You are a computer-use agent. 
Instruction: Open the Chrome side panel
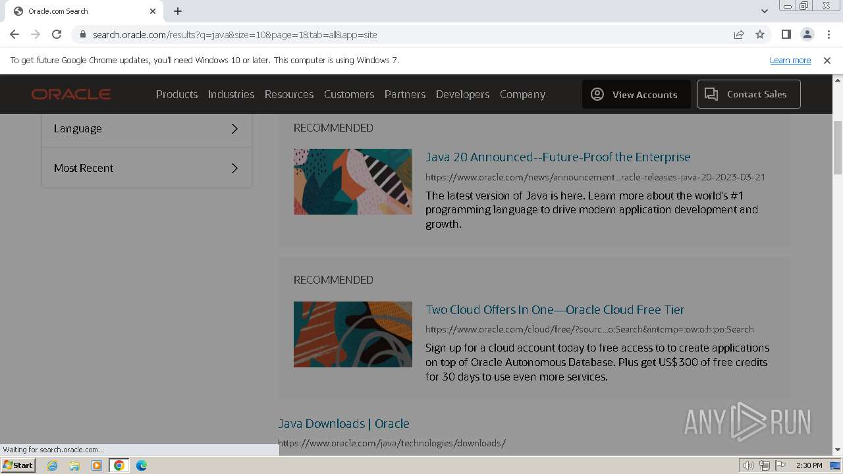tap(786, 34)
